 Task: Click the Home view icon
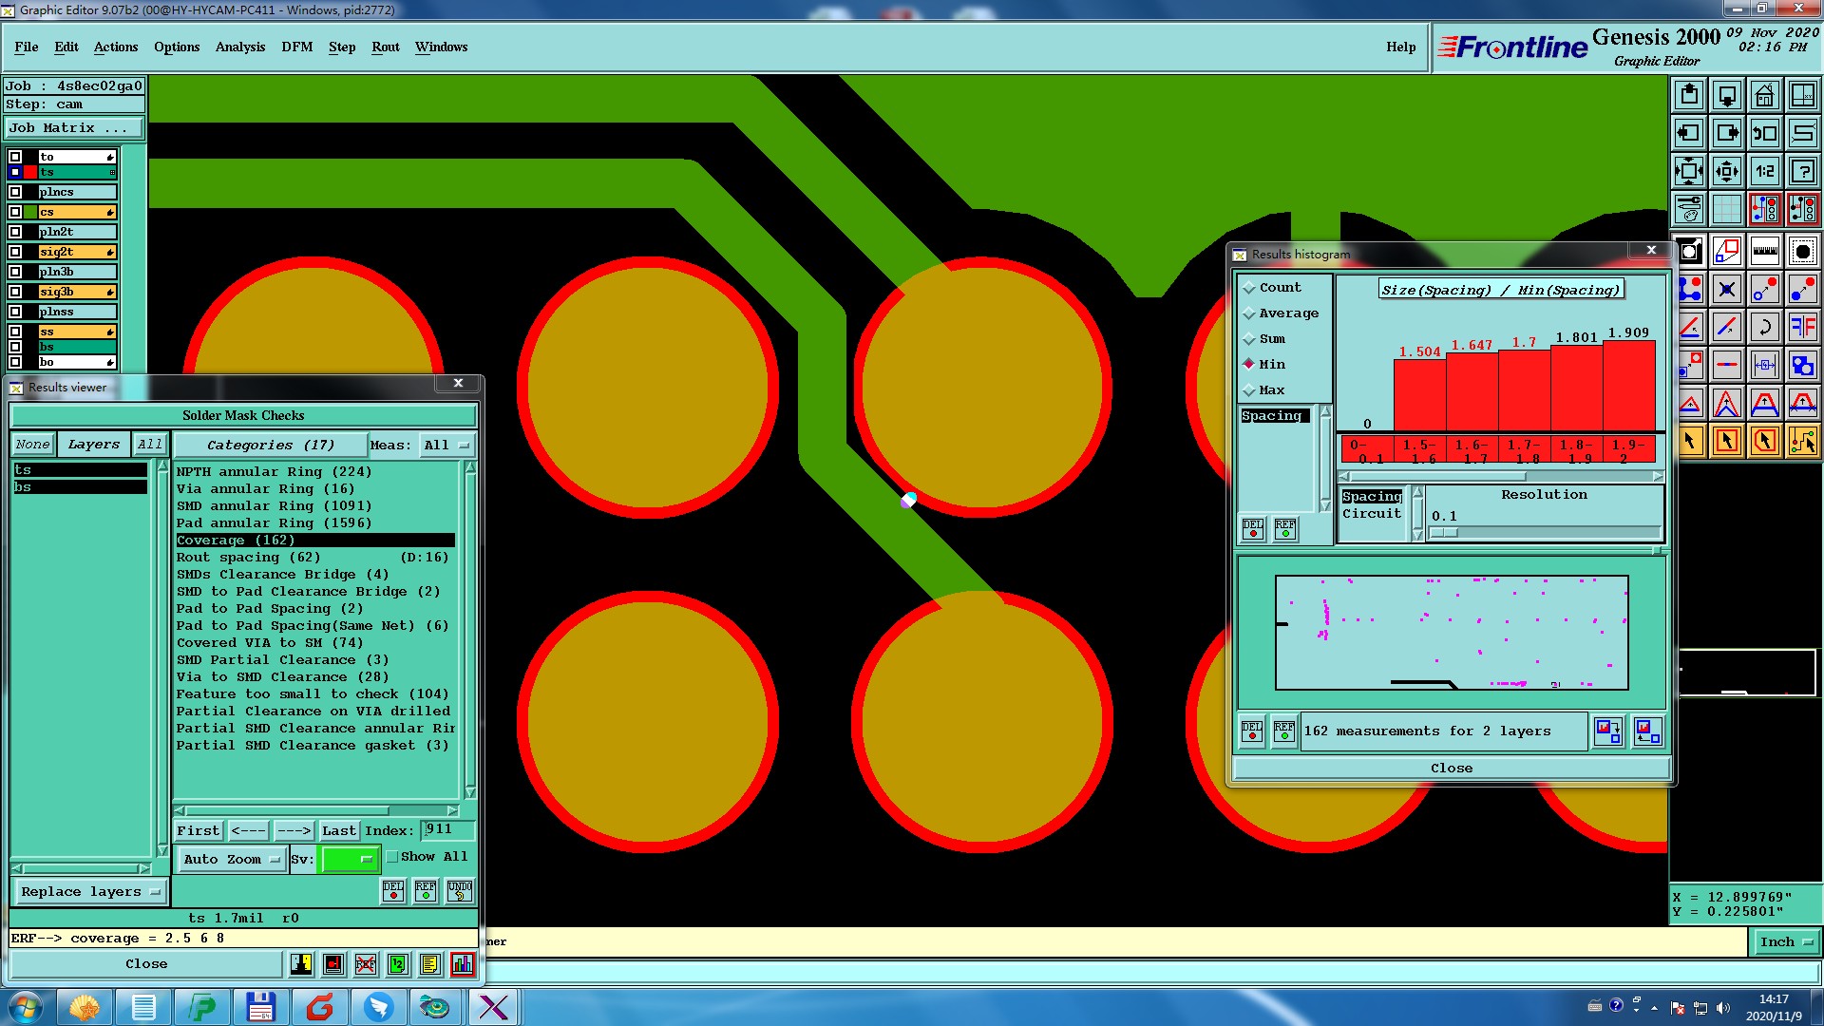[x=1764, y=95]
